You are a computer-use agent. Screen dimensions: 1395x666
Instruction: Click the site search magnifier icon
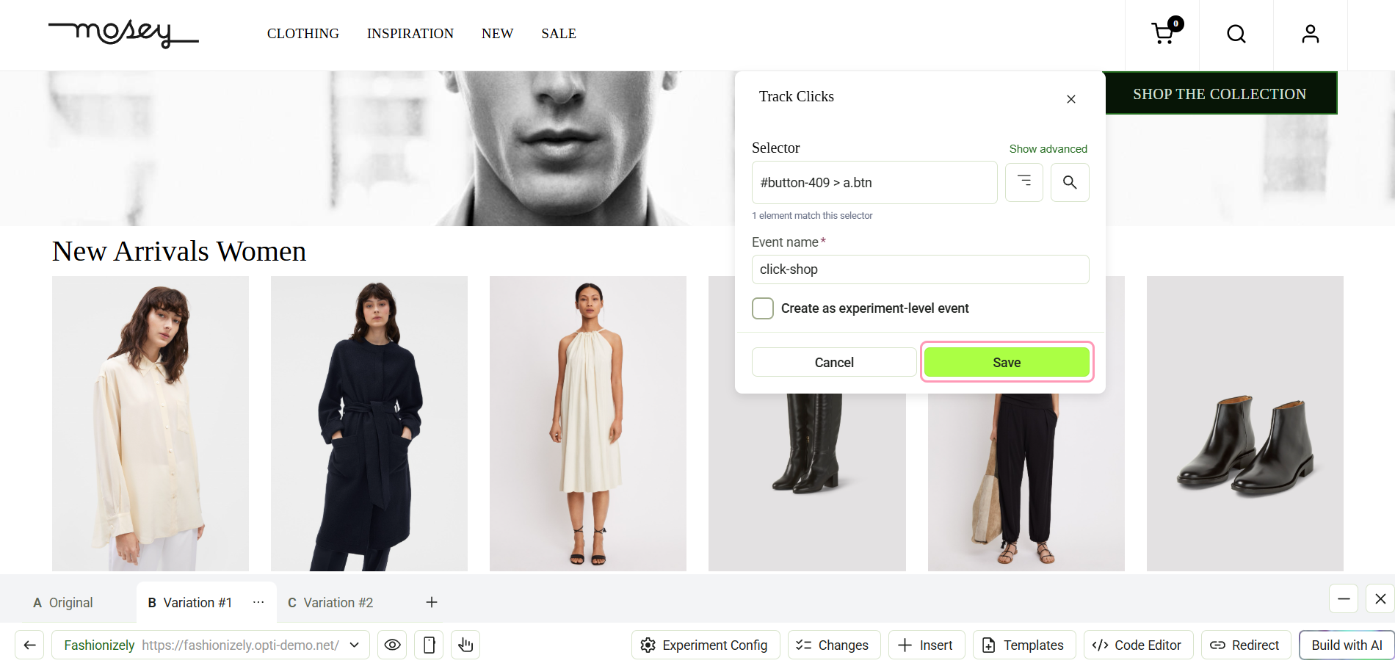[1236, 34]
